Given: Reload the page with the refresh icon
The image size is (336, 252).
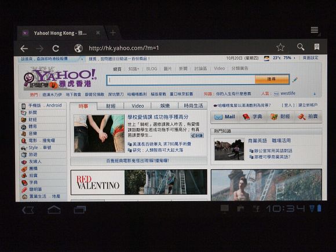Looking at the screenshot, I should click(x=56, y=49).
